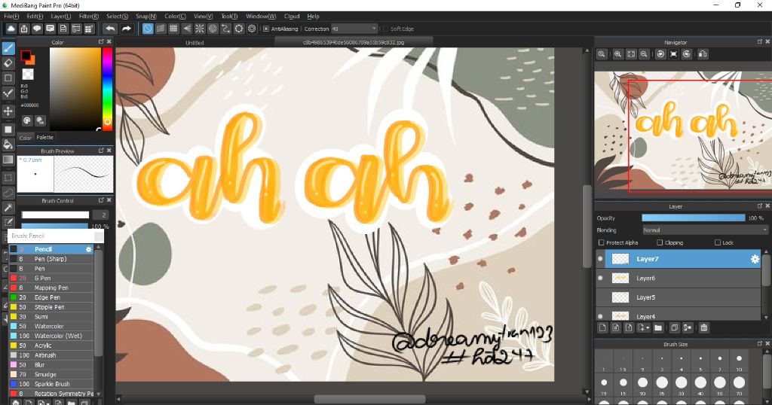Enable the layer Lock checkbox

click(x=718, y=243)
